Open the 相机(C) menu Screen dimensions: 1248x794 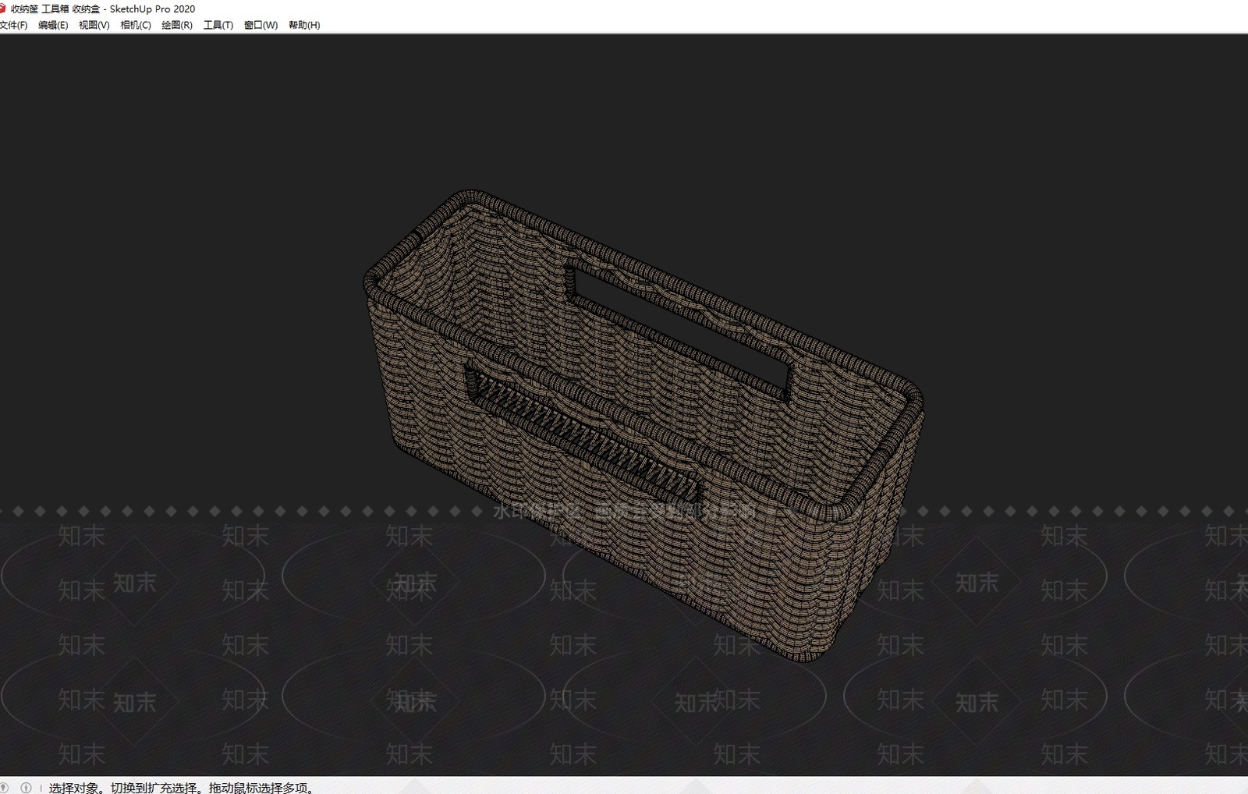pos(136,25)
